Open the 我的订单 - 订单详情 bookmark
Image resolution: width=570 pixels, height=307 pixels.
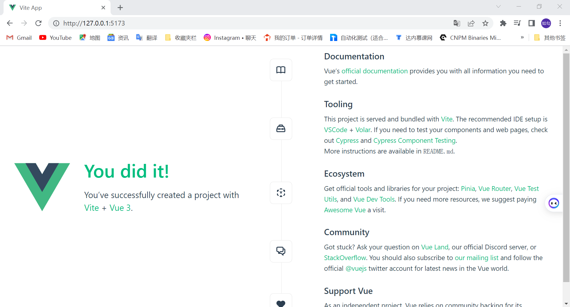293,38
